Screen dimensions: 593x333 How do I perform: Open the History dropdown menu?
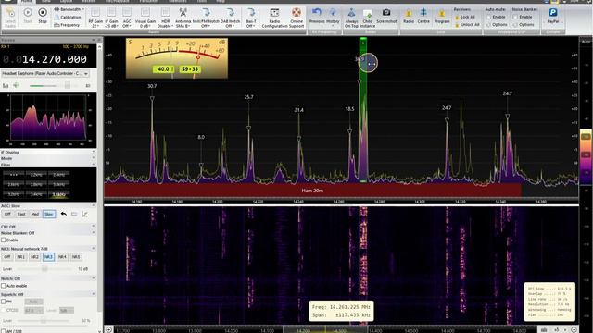coord(333,18)
